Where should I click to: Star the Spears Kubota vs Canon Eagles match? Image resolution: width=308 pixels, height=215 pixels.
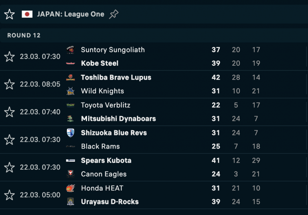[10, 167]
